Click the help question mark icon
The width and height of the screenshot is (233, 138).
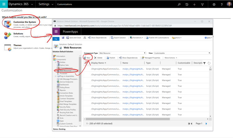(222, 4)
